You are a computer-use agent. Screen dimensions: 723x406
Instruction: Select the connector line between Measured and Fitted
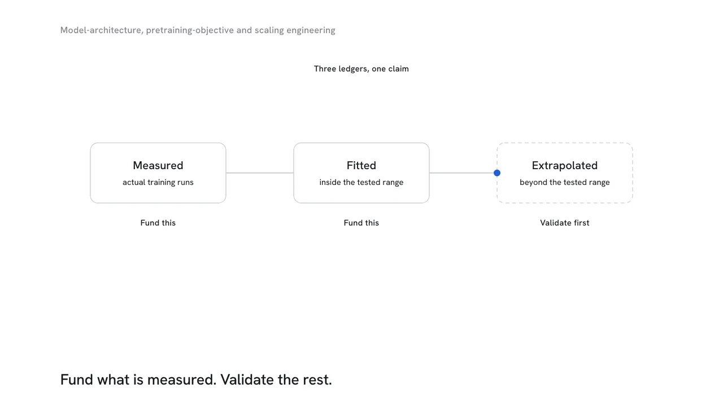coord(260,173)
